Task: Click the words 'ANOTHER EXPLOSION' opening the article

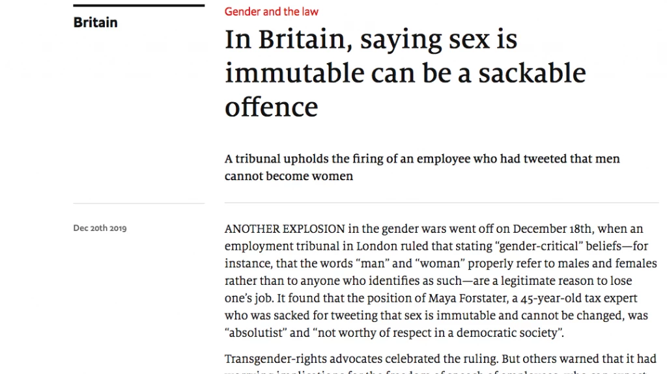Action: pyautogui.click(x=285, y=229)
